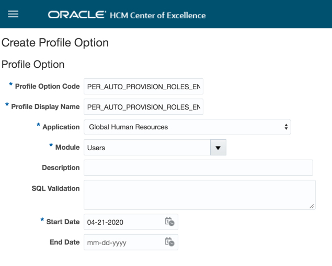Click the Profile Display Name field
This screenshot has height=266, width=332.
click(143, 107)
